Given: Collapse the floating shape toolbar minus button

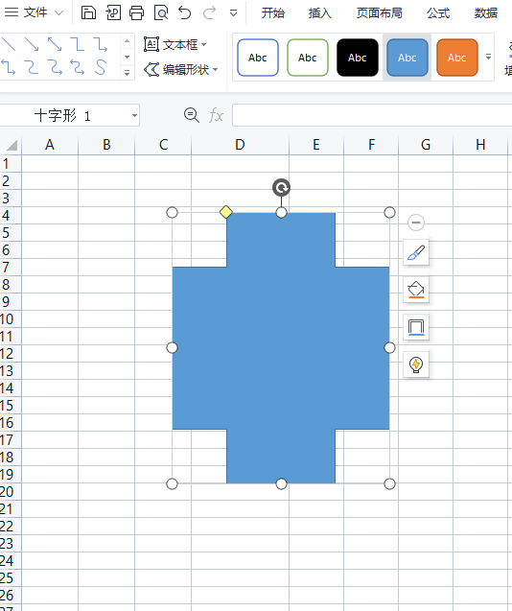Looking at the screenshot, I should point(416,223).
